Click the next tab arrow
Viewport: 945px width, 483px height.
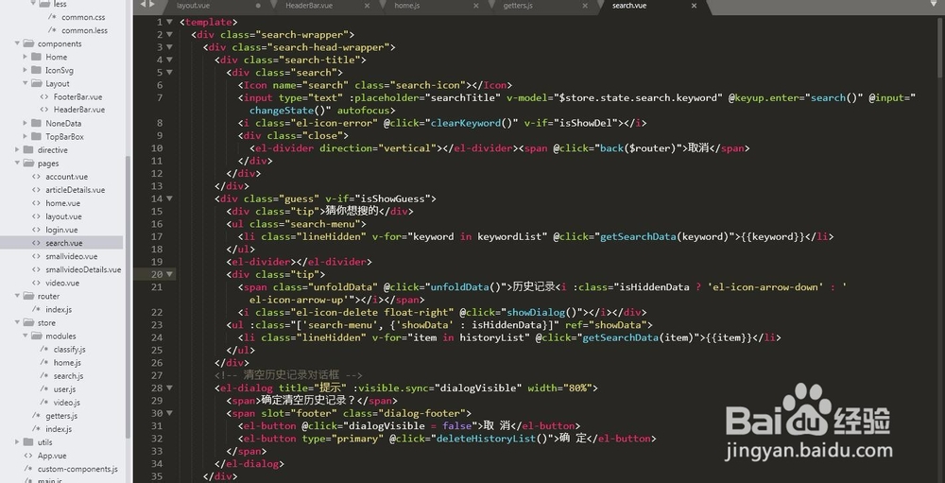pyautogui.click(x=152, y=4)
